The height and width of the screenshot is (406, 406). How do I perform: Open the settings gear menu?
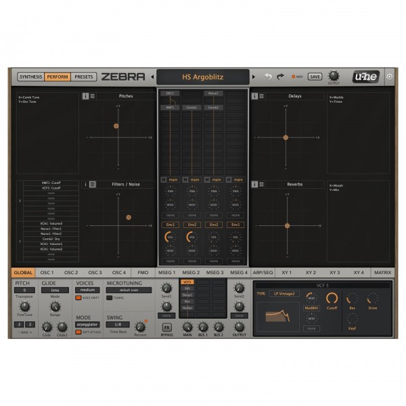point(389,76)
